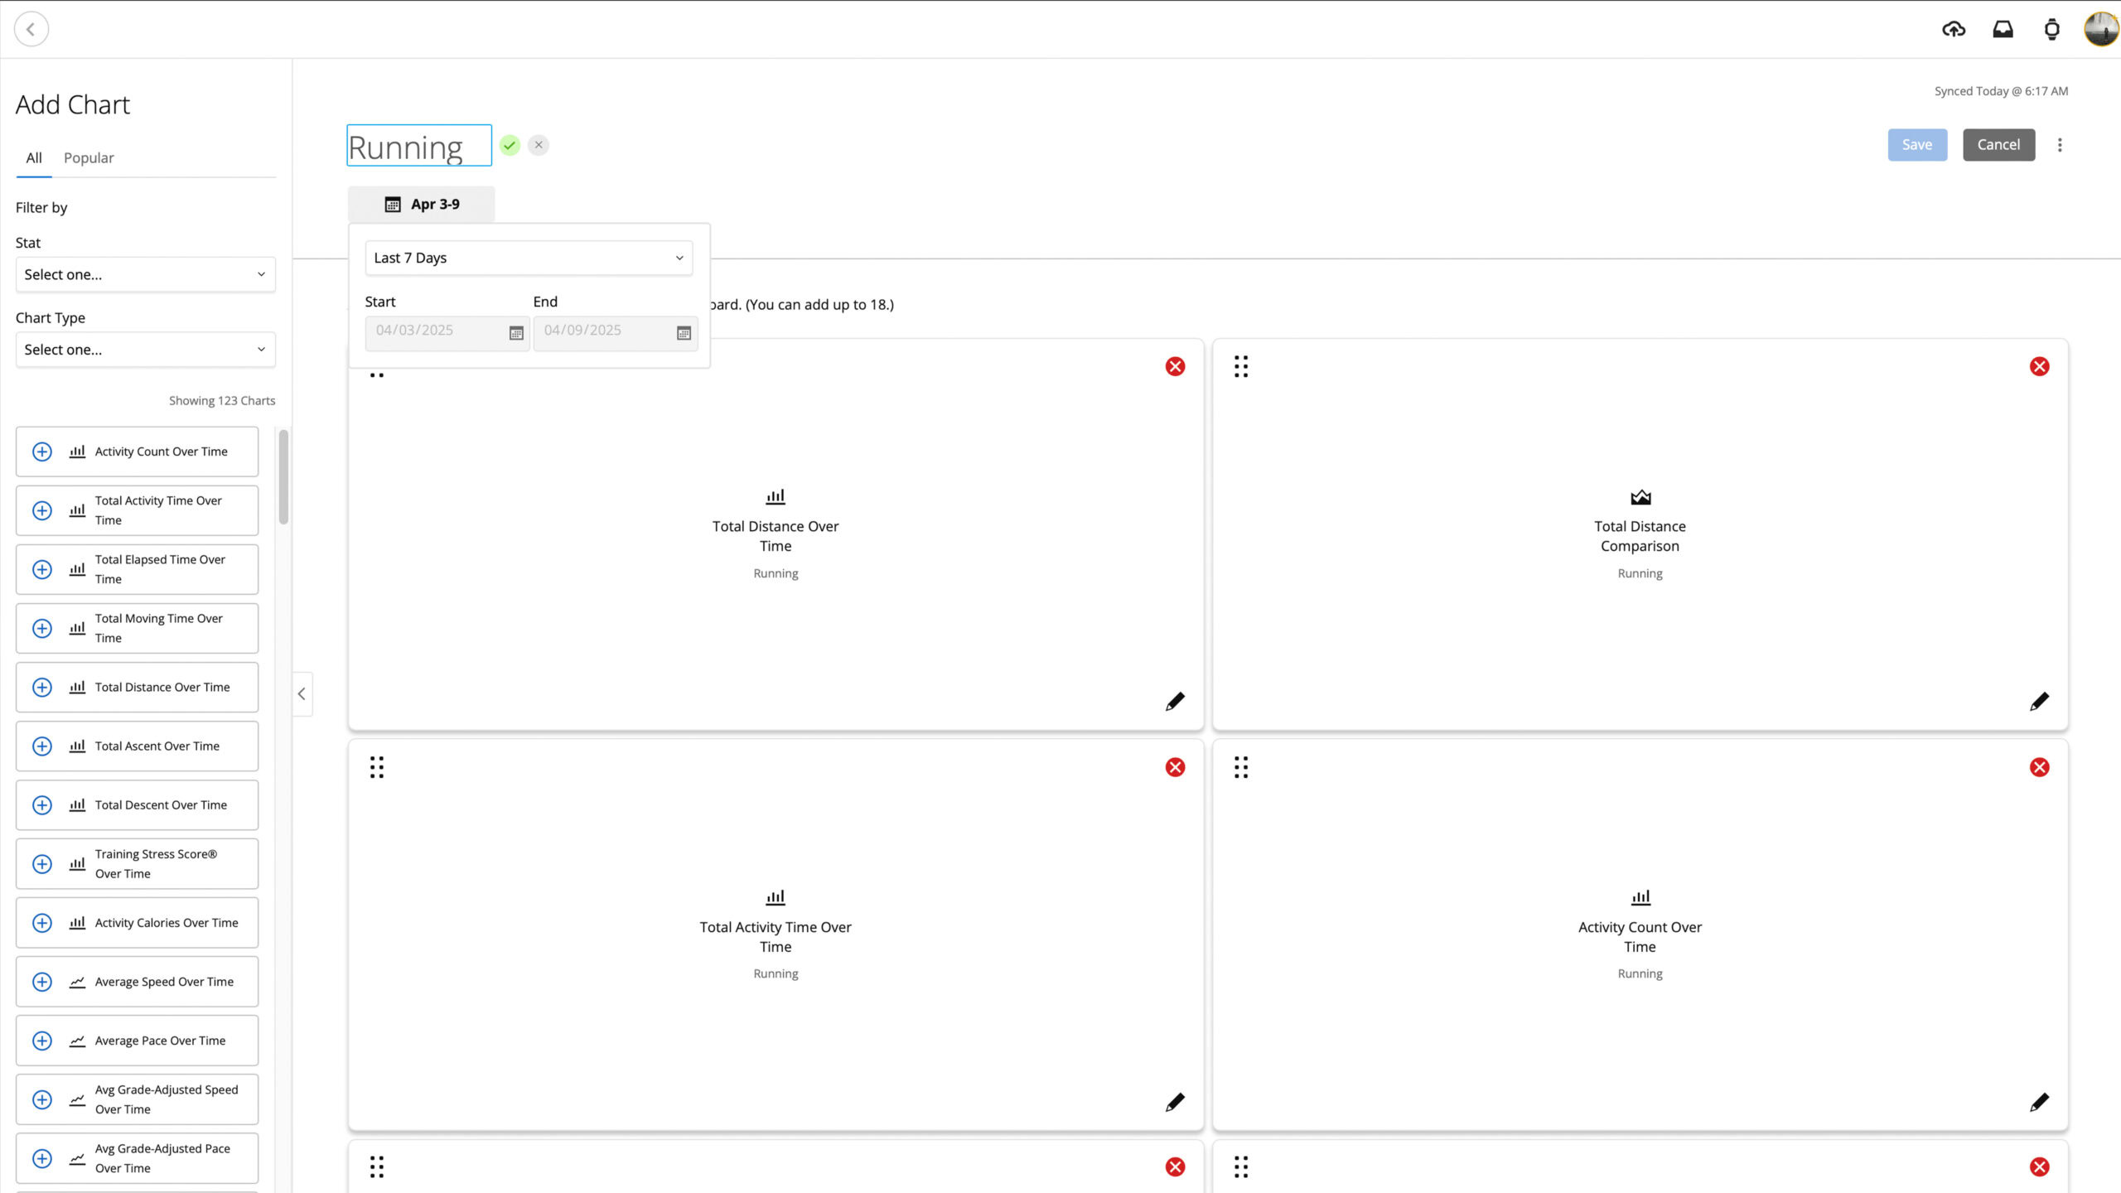Switch to the Popular tab
This screenshot has width=2121, height=1193.
pyautogui.click(x=89, y=157)
